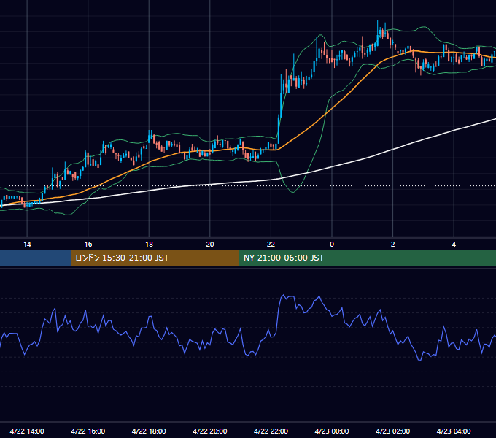This screenshot has height=438, width=496.
Task: Click the '0' hour label on upper axis
Action: [332, 245]
